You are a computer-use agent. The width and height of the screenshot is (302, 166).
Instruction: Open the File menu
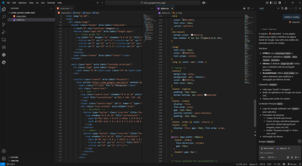point(8,3)
